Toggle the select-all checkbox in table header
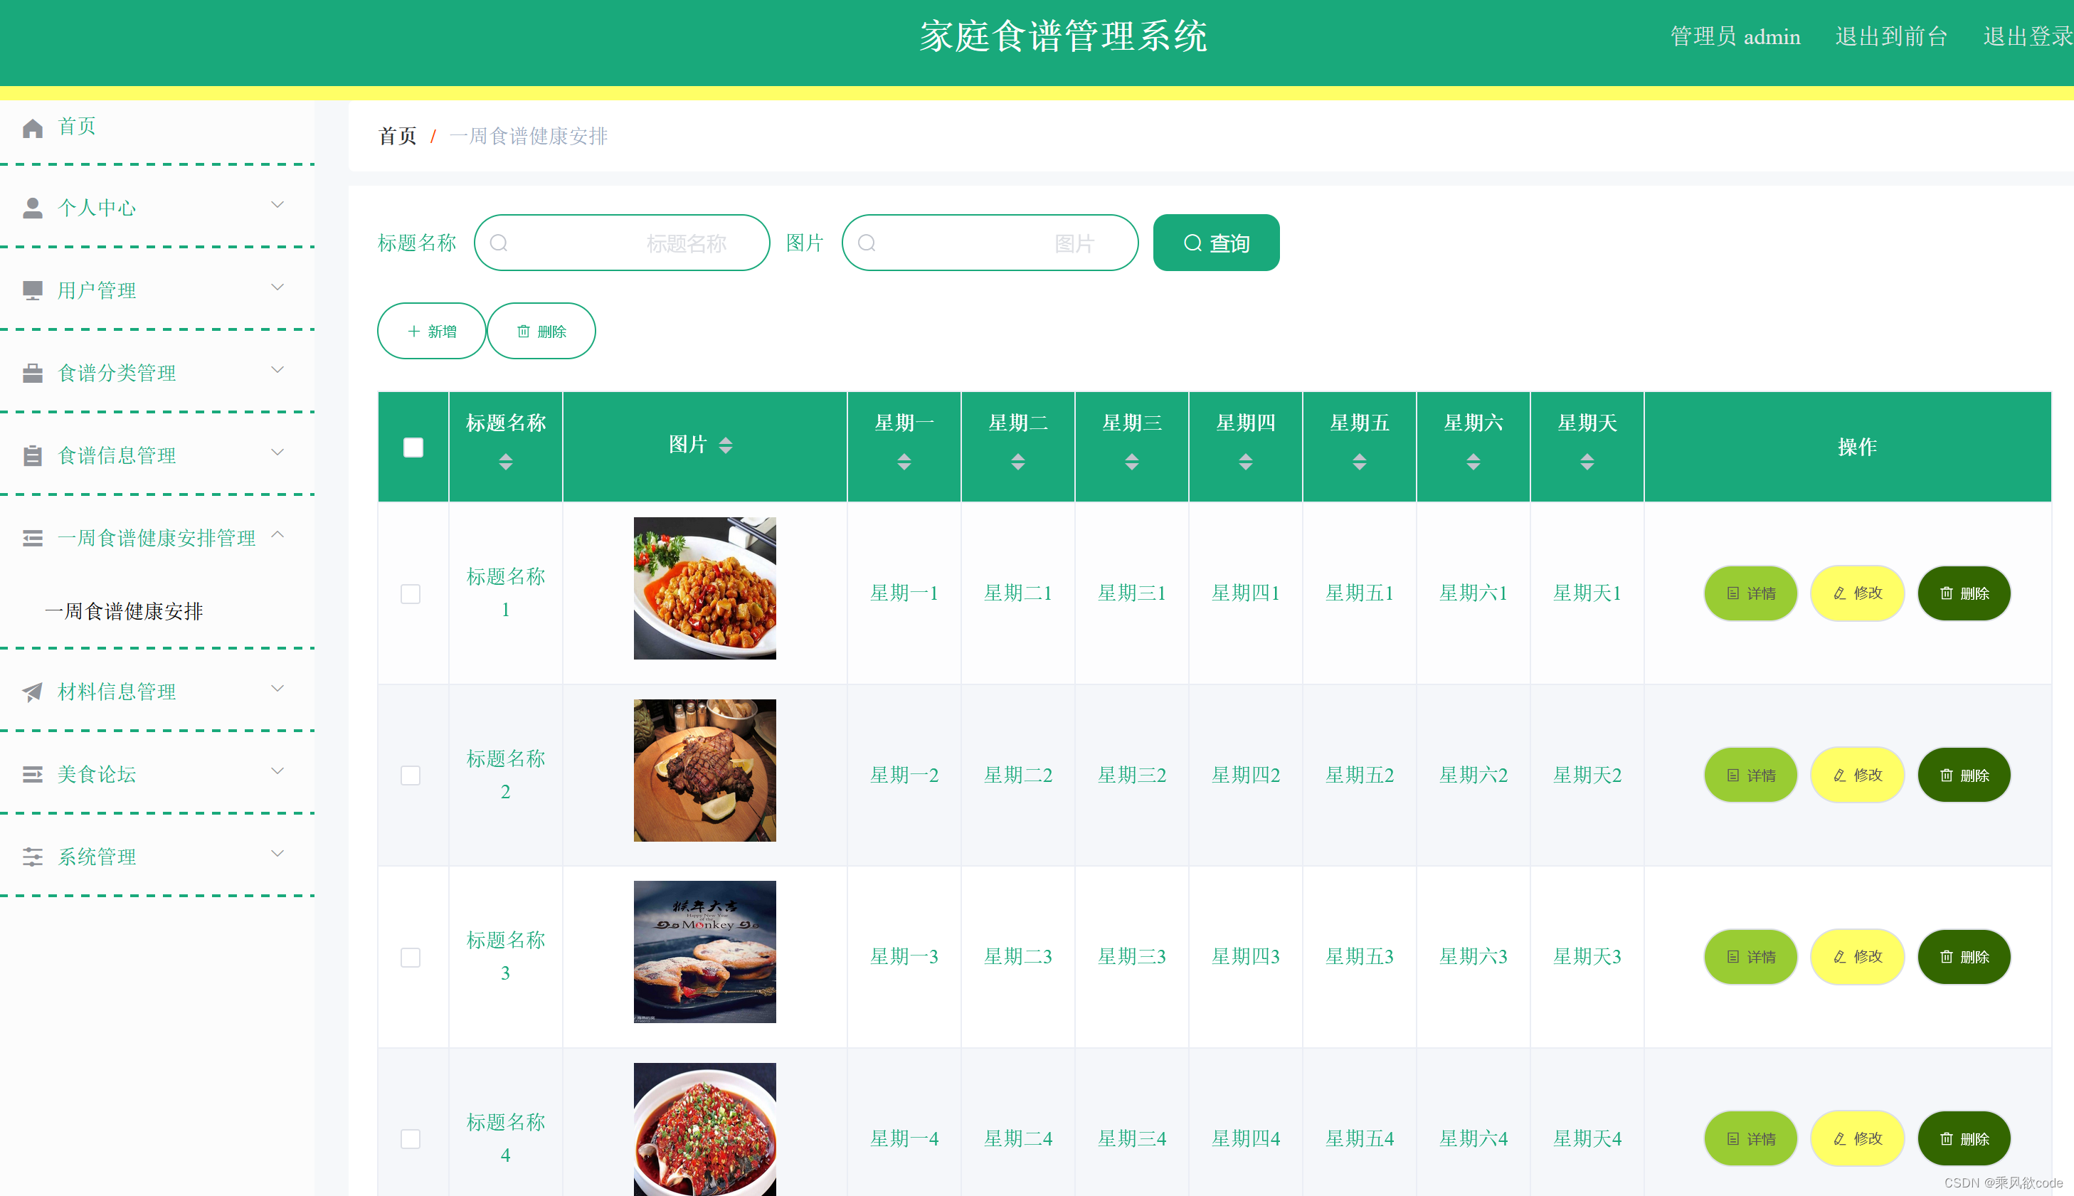 413,446
